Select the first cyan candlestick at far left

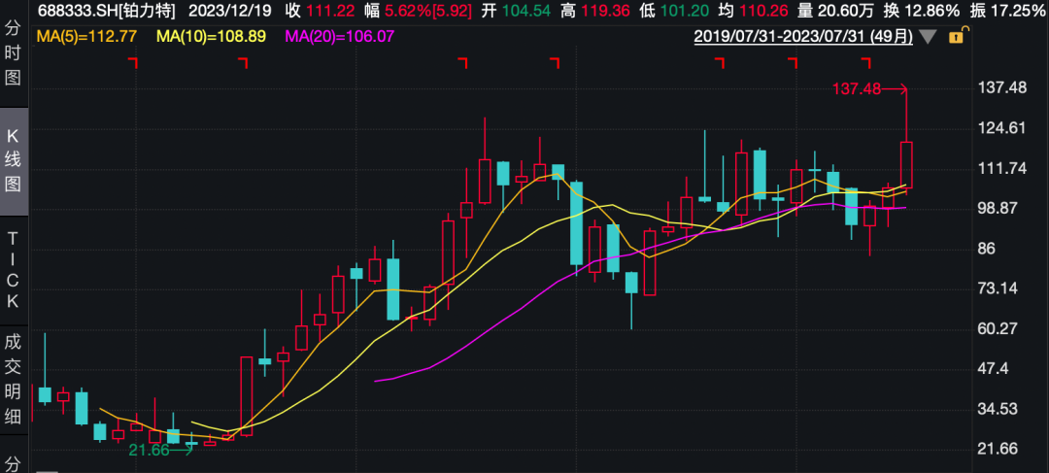tap(45, 393)
